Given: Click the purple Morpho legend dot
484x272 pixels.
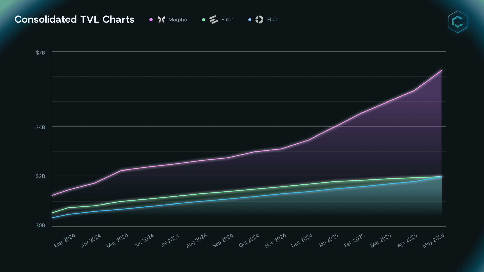Looking at the screenshot, I should (151, 20).
